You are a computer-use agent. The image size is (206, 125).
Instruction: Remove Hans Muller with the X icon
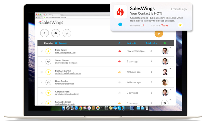point(41,82)
